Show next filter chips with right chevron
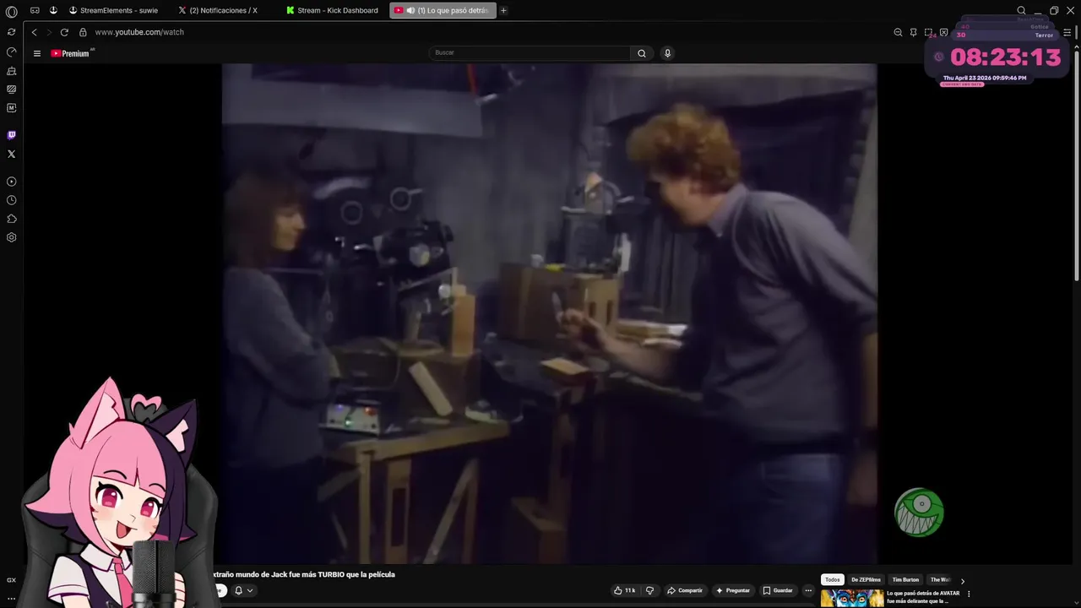1081x608 pixels. pyautogui.click(x=962, y=581)
